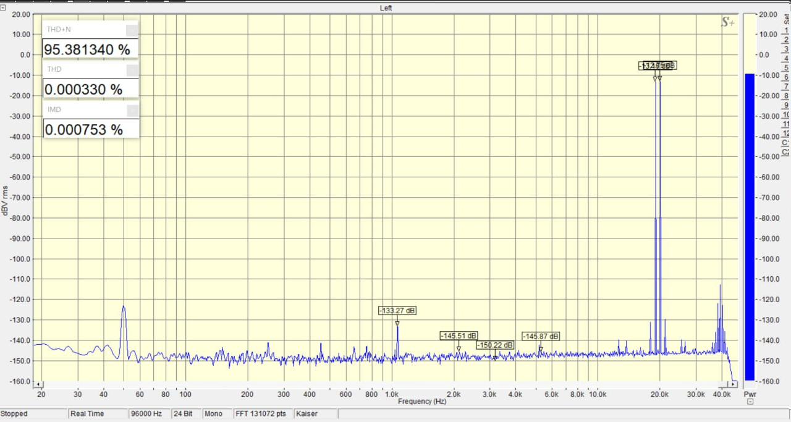Click the left arrow of frequency scrollbar
Image resolution: width=791 pixels, height=422 pixels.
pos(38,384)
